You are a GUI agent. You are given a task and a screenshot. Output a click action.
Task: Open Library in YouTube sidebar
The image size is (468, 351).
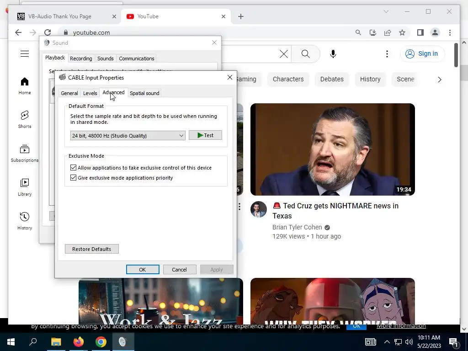point(25,187)
